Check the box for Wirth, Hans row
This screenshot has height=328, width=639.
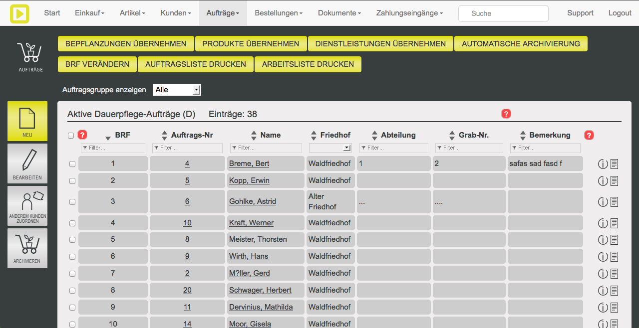coord(72,257)
